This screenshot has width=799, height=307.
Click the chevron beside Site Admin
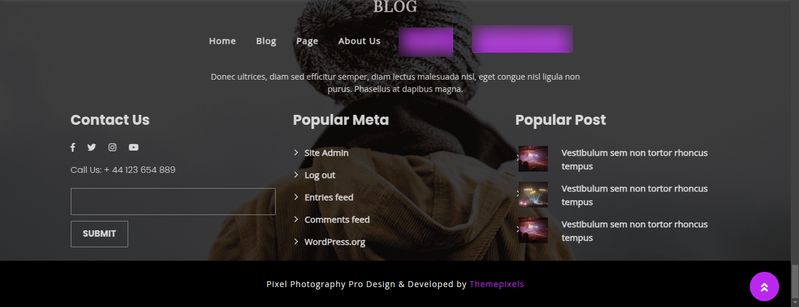[296, 152]
